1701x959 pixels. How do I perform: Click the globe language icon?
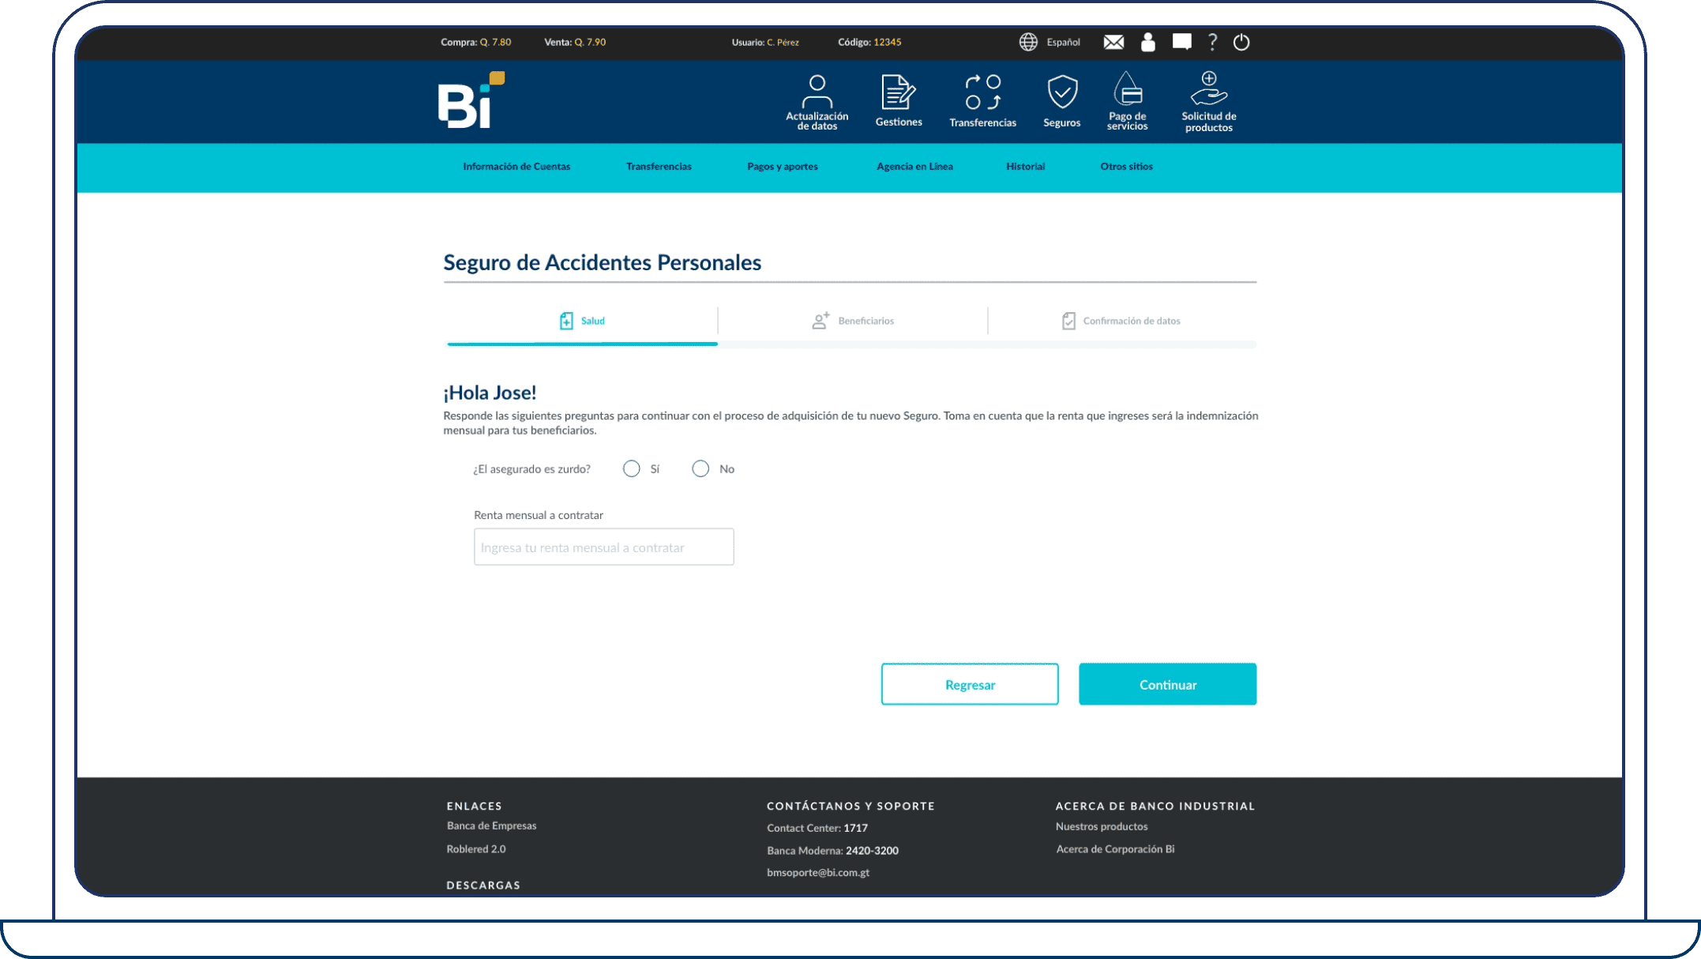1027,42
